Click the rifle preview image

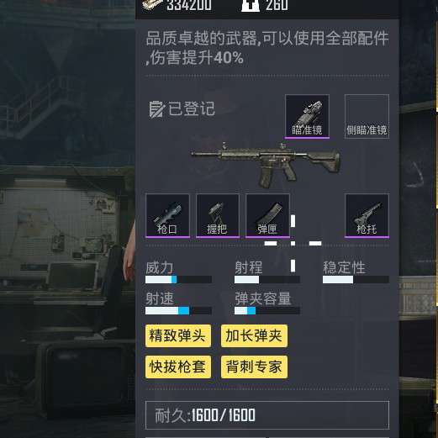pos(266,165)
